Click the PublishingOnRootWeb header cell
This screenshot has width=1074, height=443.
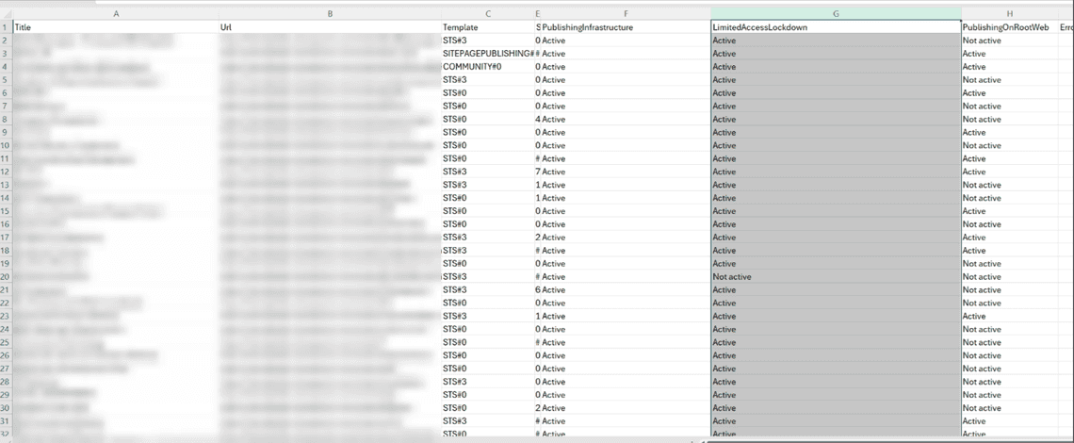[1010, 27]
